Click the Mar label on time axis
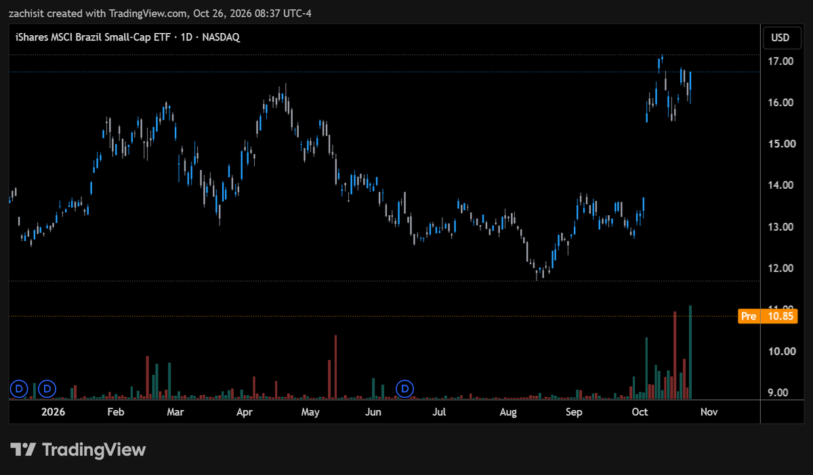The image size is (813, 475). tap(175, 411)
